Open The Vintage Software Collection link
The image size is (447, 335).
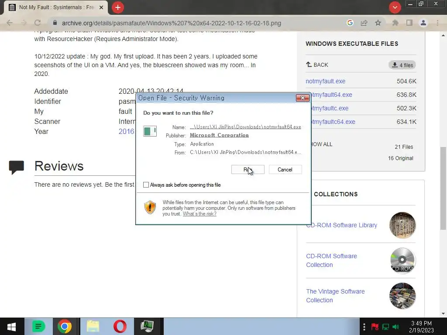click(x=335, y=296)
